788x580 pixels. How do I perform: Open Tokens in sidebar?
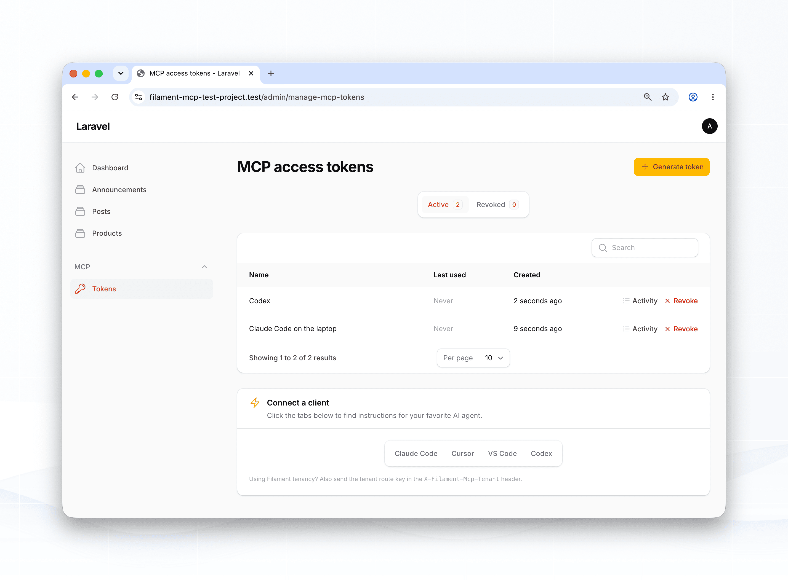point(142,289)
